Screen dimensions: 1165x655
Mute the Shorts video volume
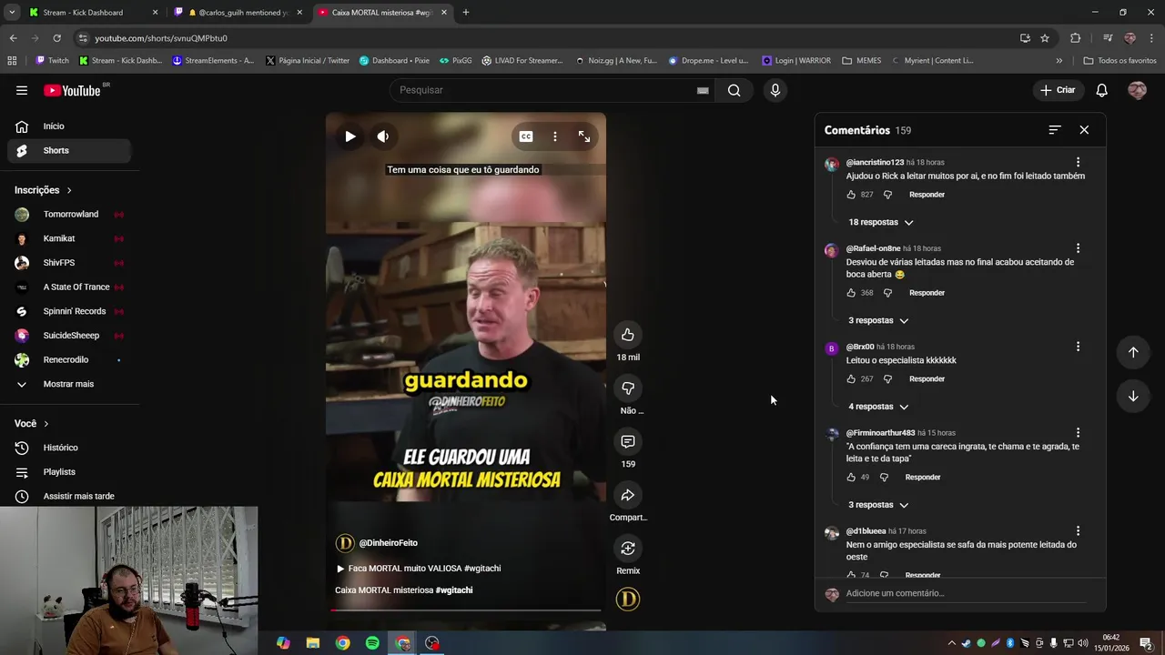[383, 136]
